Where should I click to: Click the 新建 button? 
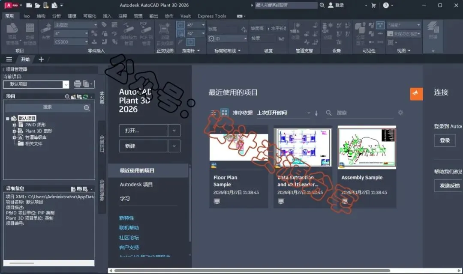[144, 146]
